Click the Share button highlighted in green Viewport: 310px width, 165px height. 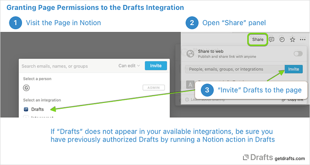click(x=257, y=40)
